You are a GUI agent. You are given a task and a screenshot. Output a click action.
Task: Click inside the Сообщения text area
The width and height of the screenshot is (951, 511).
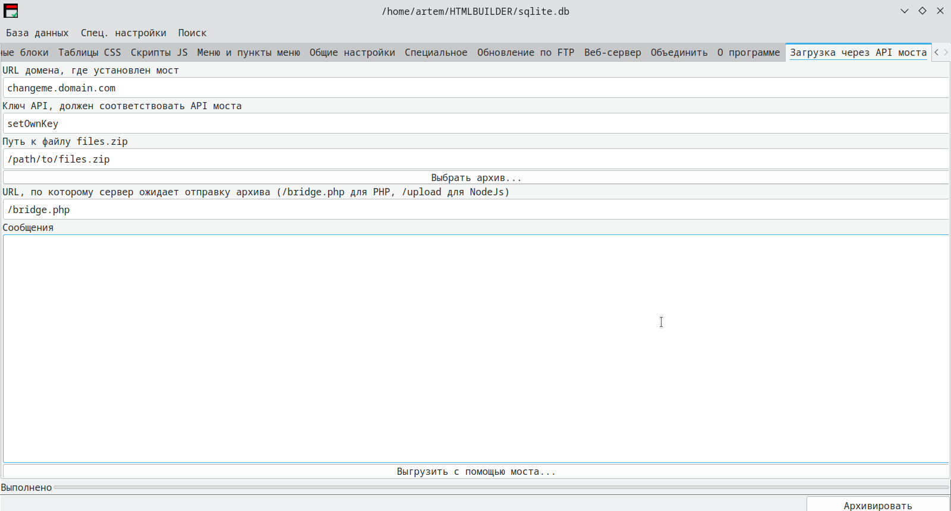coord(476,348)
